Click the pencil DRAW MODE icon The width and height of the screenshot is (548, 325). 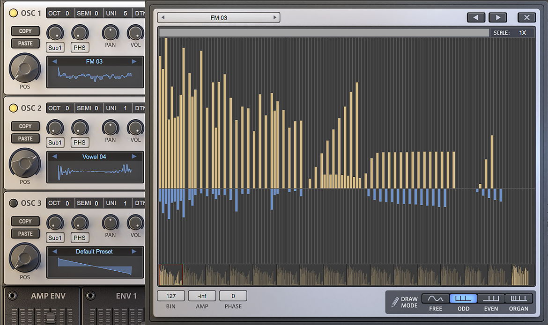pos(395,302)
